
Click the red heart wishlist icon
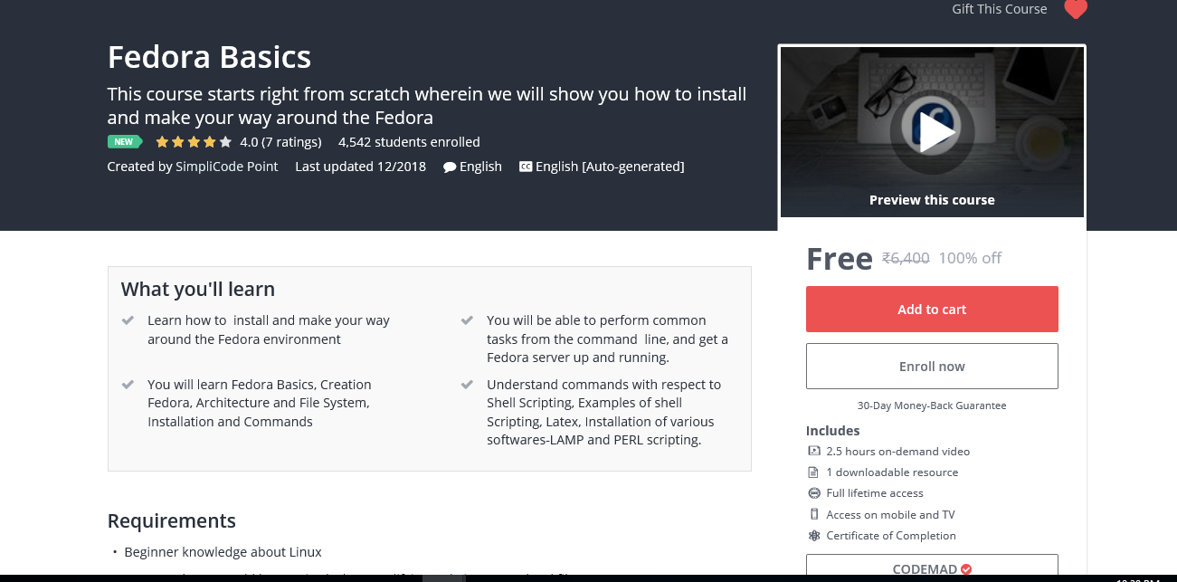click(1075, 9)
